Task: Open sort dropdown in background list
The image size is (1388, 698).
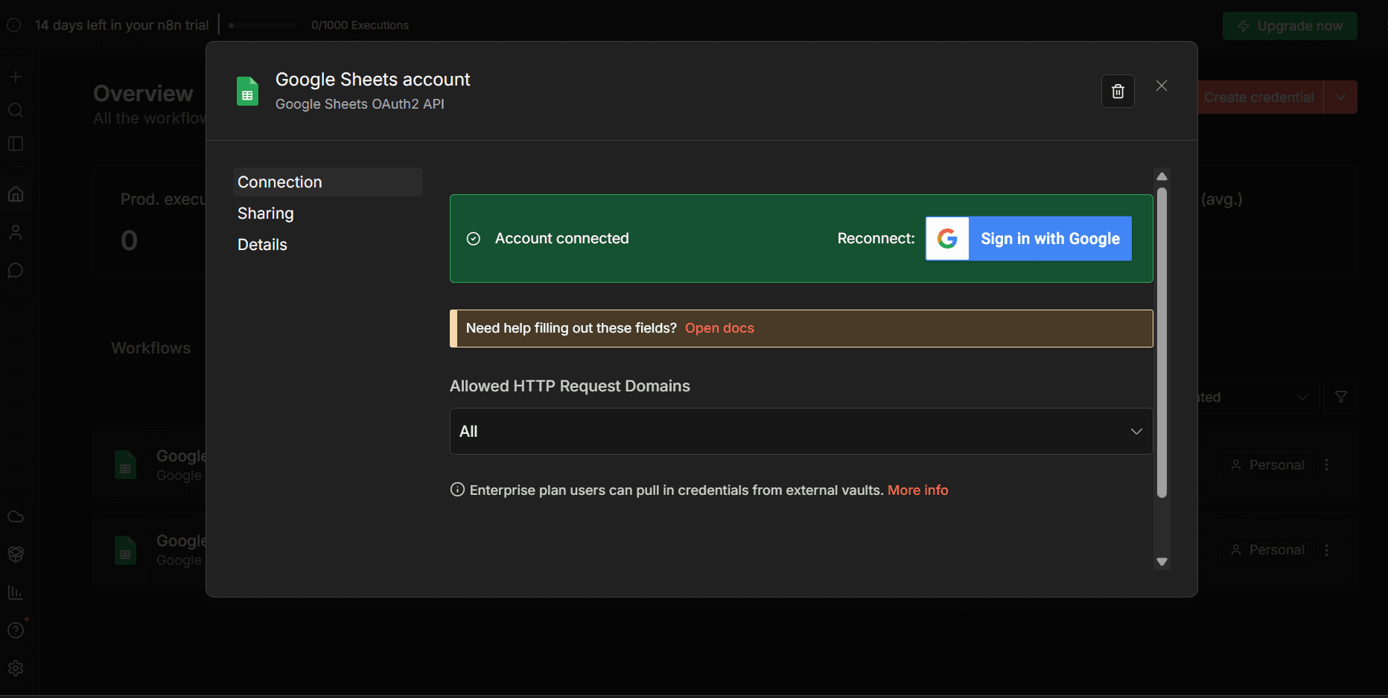Action: click(x=1258, y=397)
